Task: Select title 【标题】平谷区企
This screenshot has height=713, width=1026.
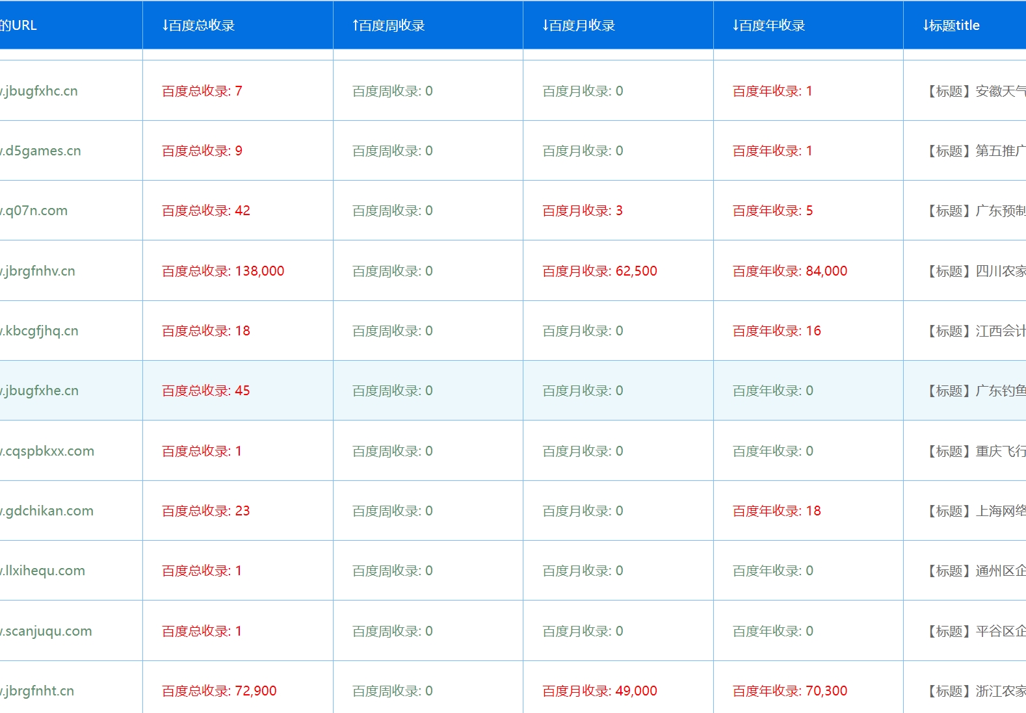Action: [974, 631]
